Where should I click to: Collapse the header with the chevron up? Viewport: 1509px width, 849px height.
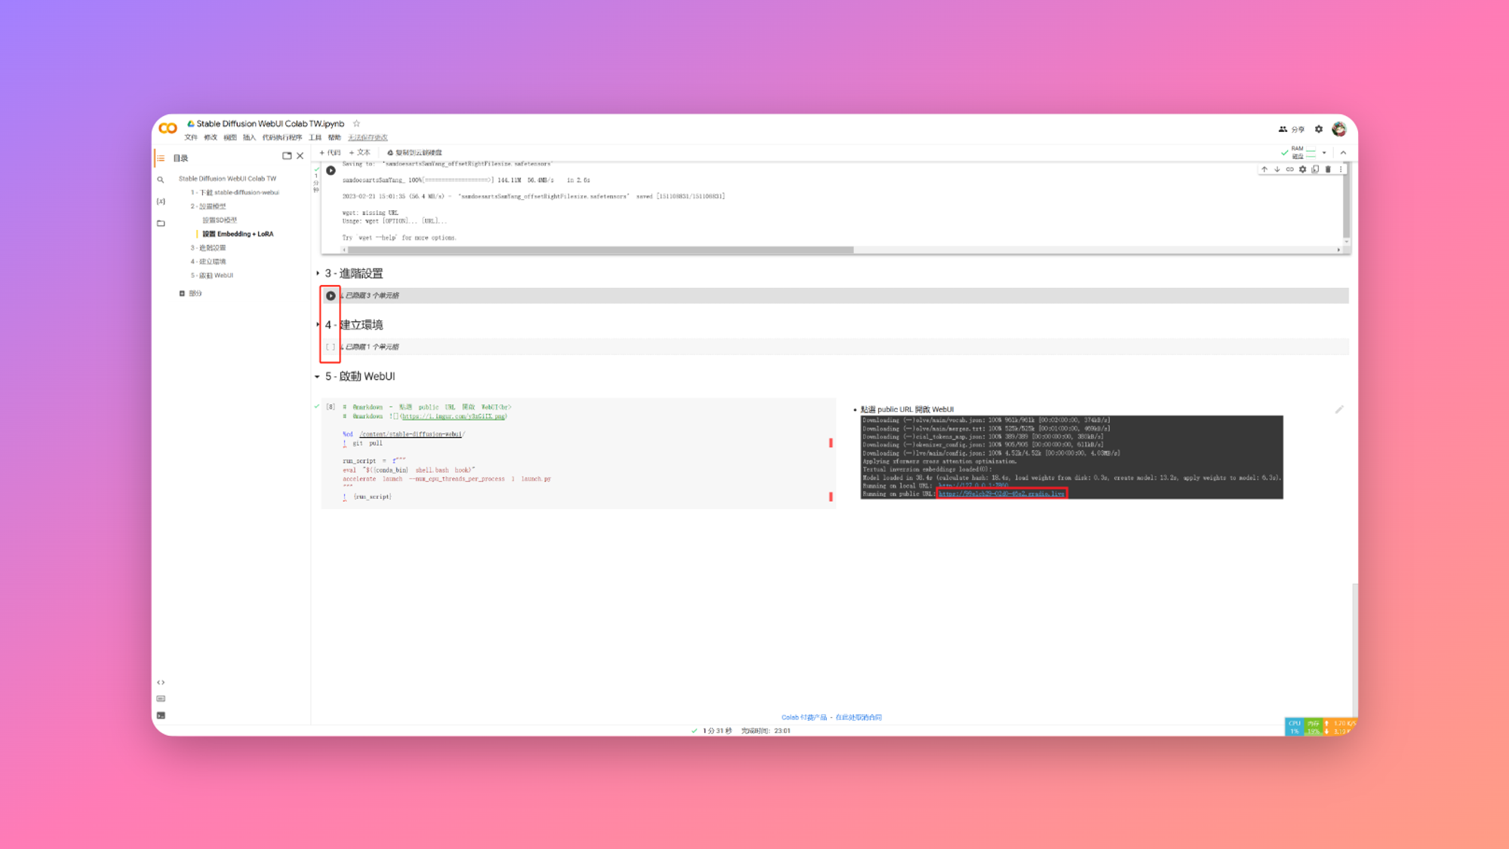tap(1343, 153)
